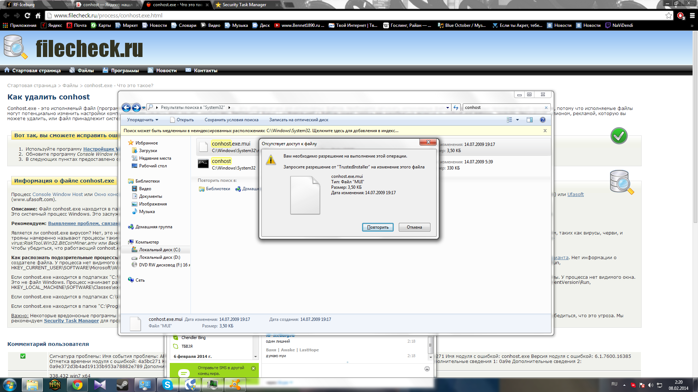Toggle the Explorer preview pane icon
Screen dimensions: 698x392
click(x=530, y=120)
